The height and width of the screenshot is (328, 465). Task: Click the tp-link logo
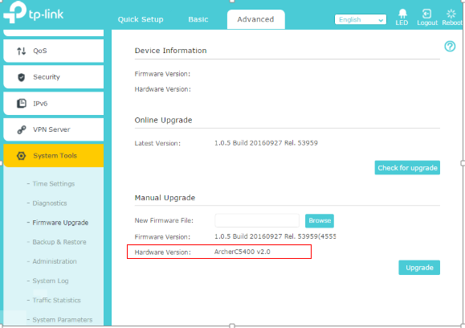click(x=33, y=13)
